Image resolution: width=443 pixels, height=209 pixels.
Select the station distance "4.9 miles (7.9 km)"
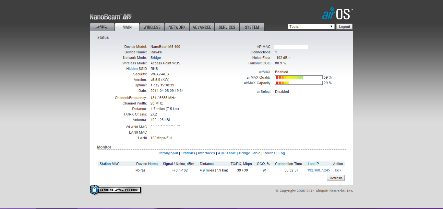click(214, 170)
